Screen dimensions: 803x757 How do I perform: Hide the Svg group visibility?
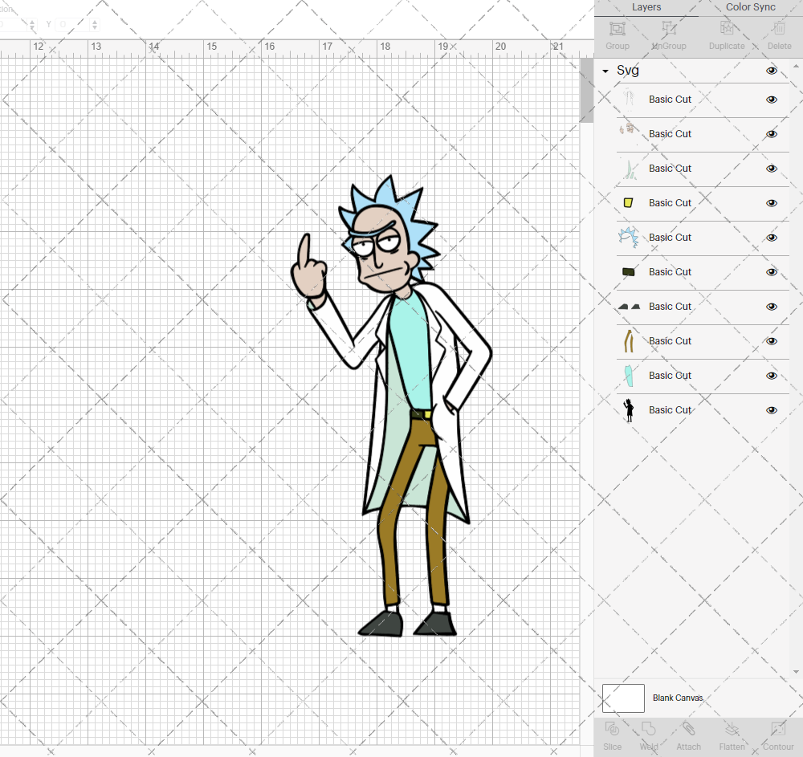click(771, 71)
